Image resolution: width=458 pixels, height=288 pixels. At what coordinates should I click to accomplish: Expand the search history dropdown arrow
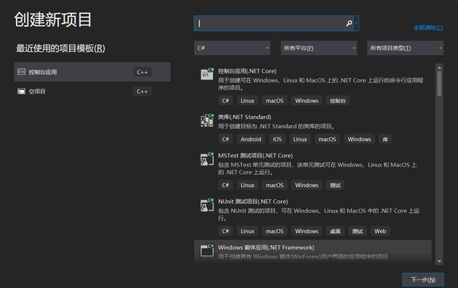[356, 23]
